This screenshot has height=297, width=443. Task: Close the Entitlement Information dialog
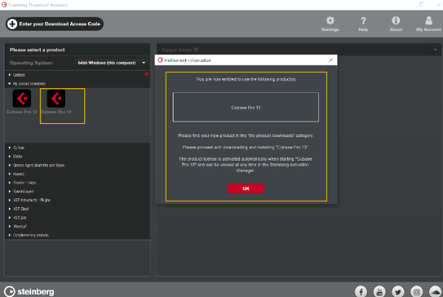tap(331, 60)
